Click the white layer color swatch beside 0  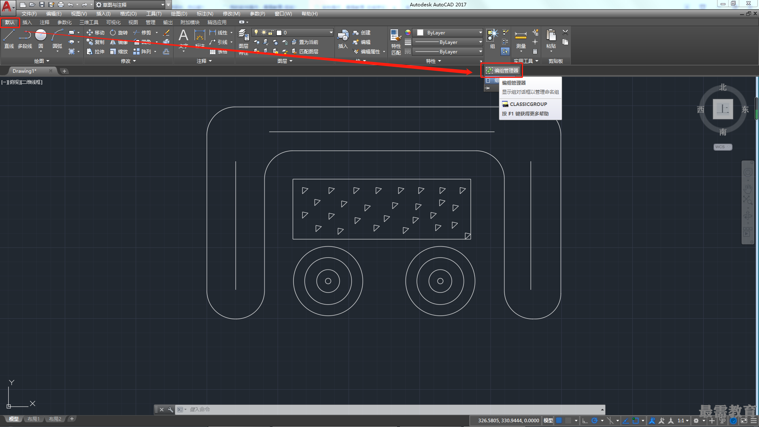tap(279, 32)
